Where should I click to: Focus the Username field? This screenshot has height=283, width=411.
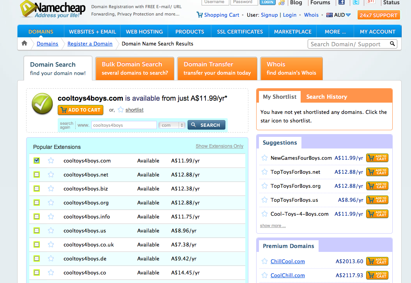[x=215, y=2]
